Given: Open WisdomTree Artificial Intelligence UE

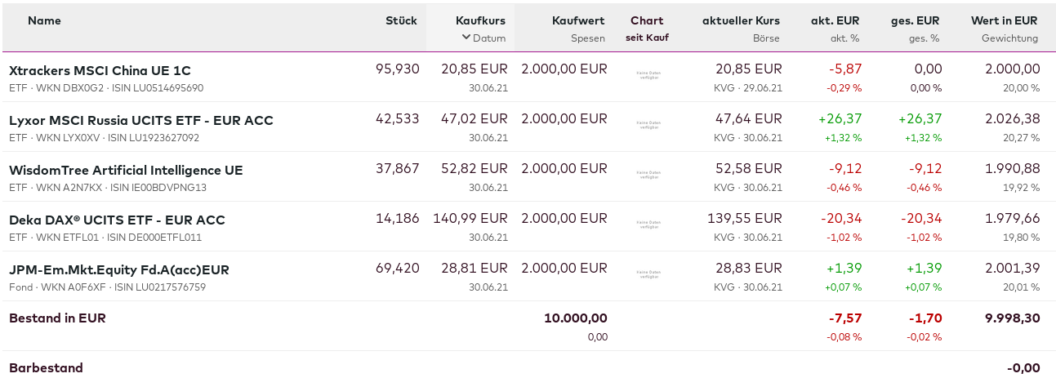Looking at the screenshot, I should 126,171.
